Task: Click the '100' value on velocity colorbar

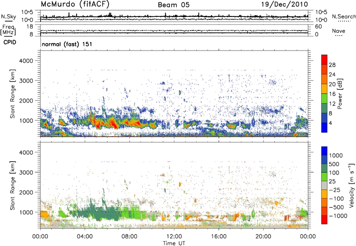Action: pyautogui.click(x=334, y=173)
